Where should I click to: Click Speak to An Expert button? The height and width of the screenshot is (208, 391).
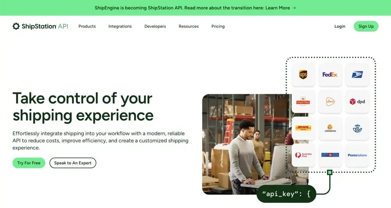(x=73, y=163)
